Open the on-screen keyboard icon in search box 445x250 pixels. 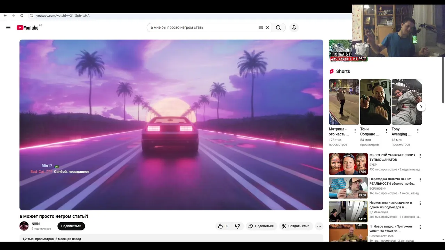tap(261, 27)
